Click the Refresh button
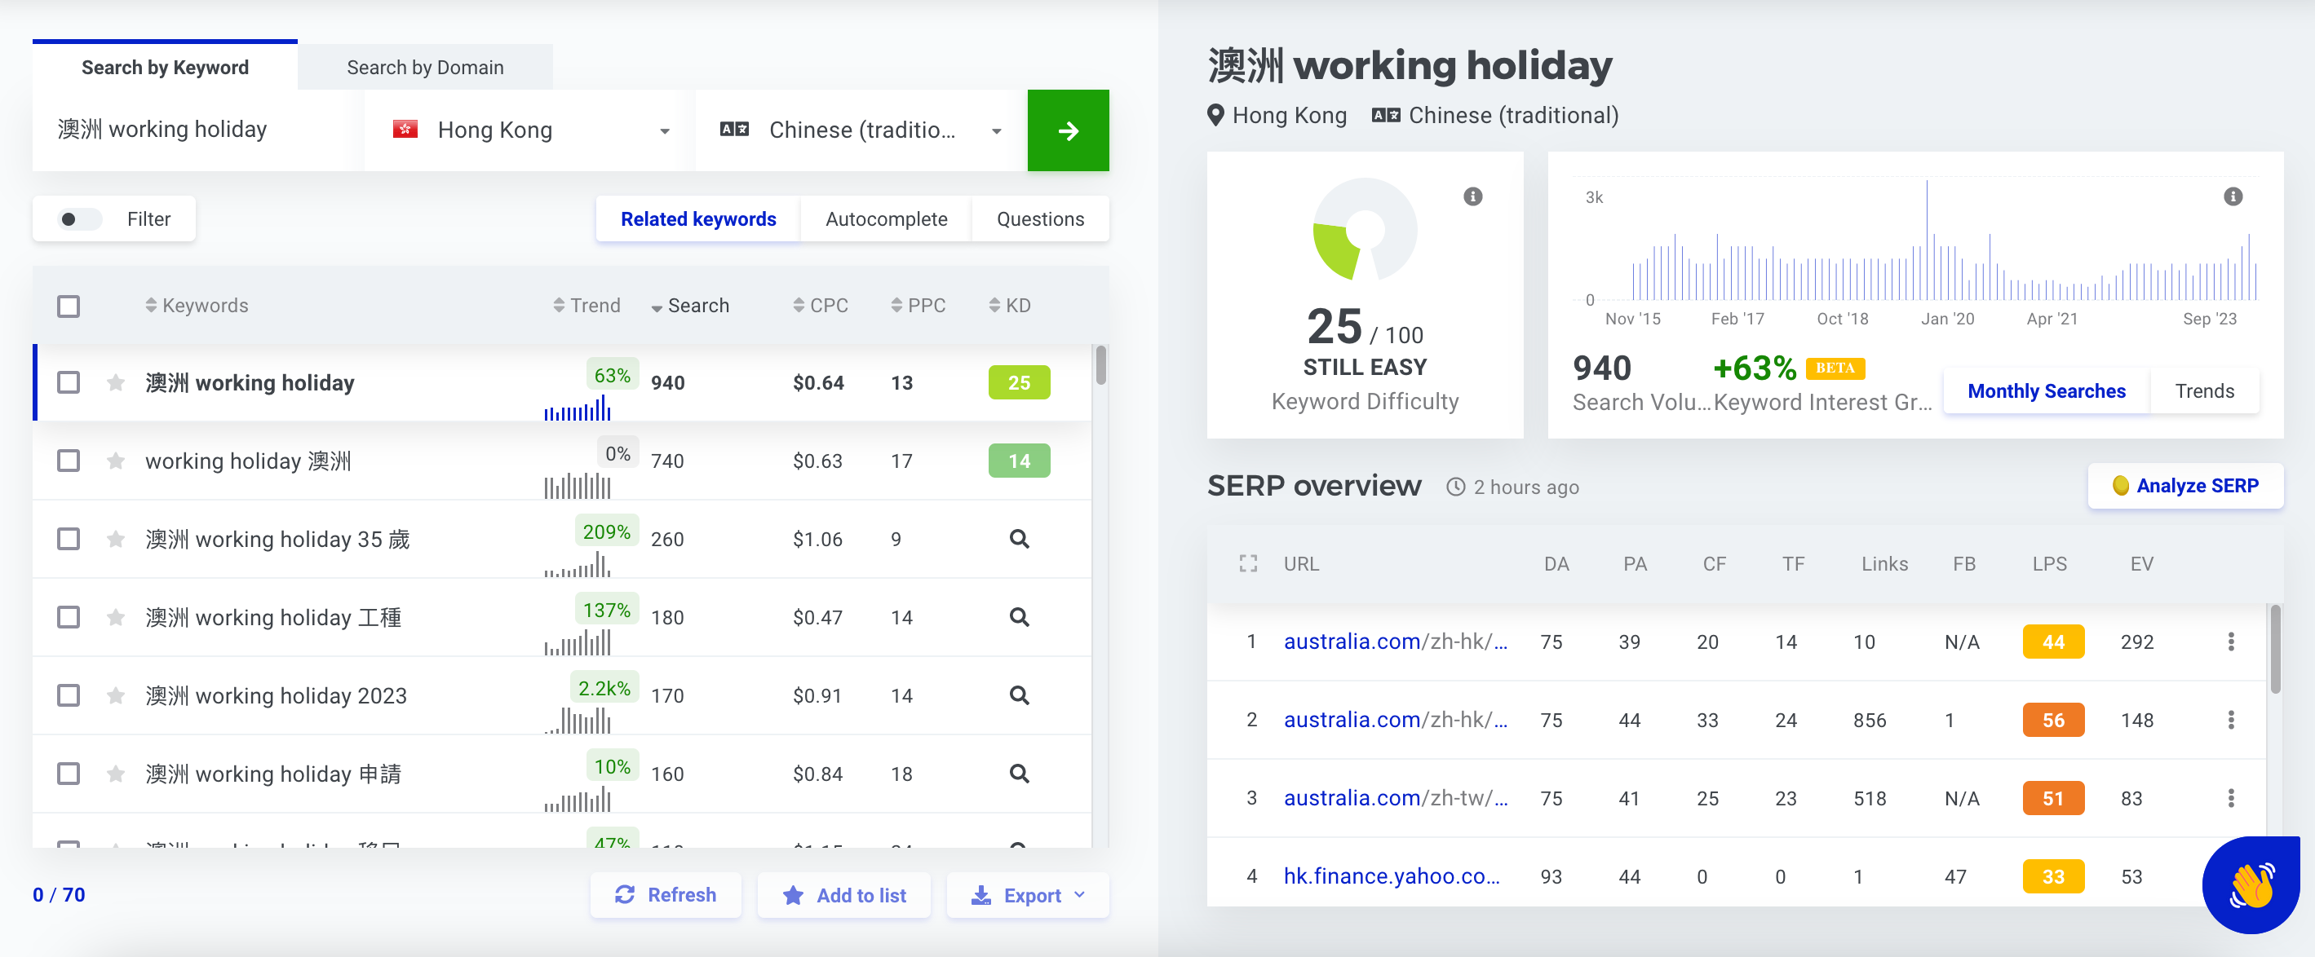Screen dimensions: 2315x957 pyautogui.click(x=666, y=896)
